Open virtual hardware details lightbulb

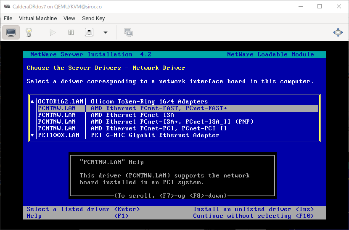[x=29, y=32]
